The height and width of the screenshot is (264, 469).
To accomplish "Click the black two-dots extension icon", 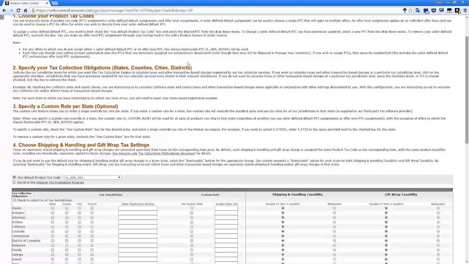I will (450, 10).
